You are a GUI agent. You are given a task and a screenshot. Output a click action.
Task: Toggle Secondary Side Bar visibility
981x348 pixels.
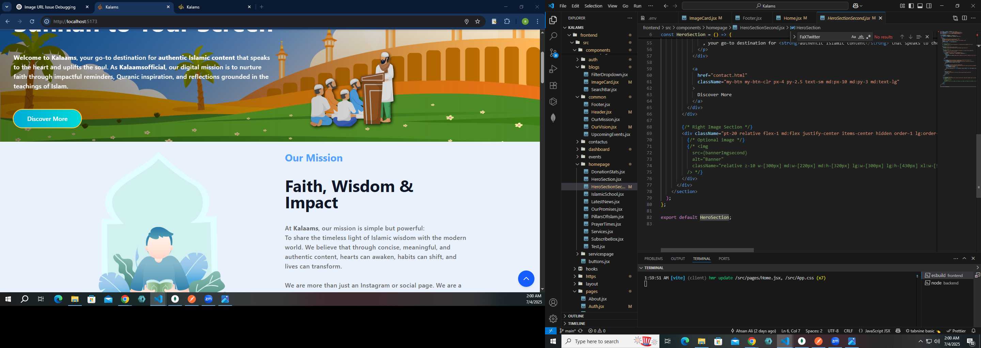(929, 6)
